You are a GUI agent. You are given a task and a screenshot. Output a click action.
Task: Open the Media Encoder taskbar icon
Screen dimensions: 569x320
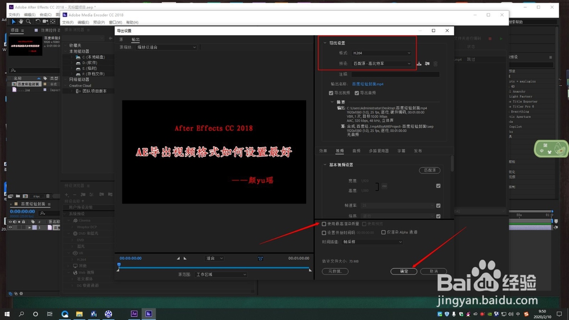click(149, 314)
